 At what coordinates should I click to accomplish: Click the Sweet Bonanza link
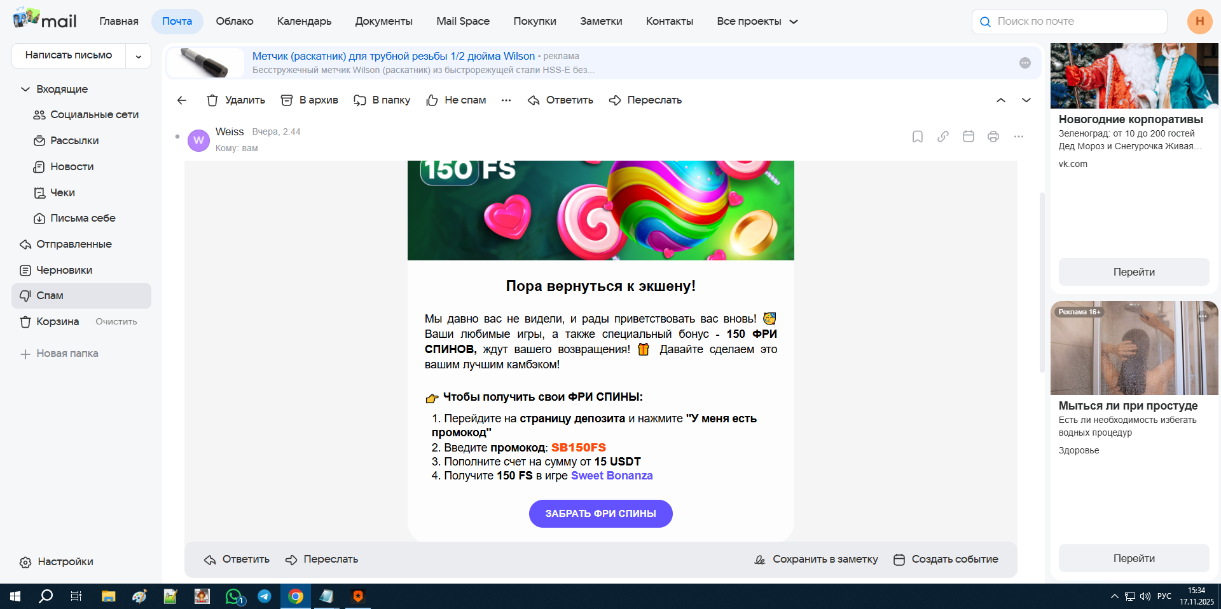[x=611, y=476]
